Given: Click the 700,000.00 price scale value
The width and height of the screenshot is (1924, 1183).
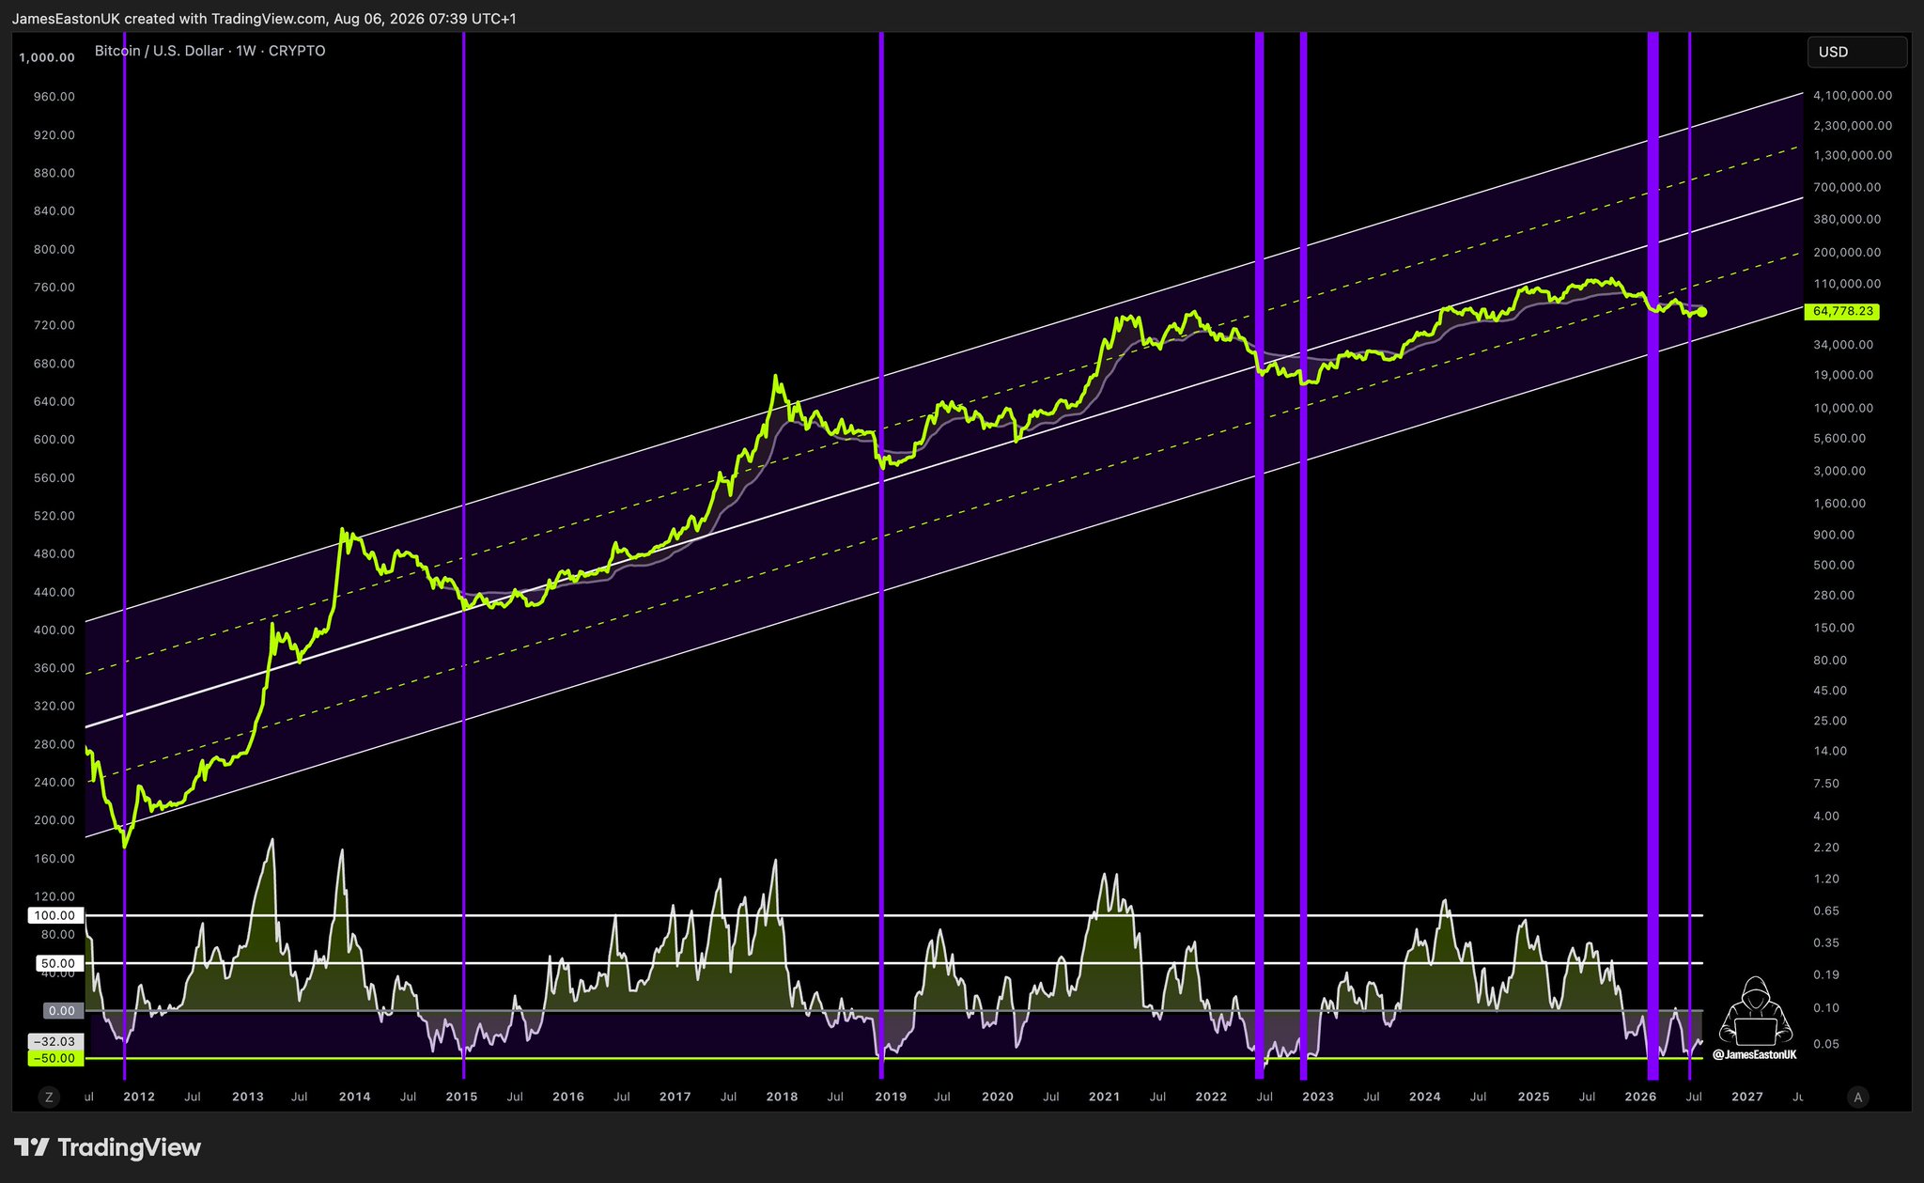Looking at the screenshot, I should 1847,188.
